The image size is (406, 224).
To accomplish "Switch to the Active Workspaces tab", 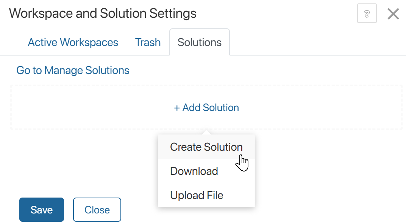I will click(73, 42).
